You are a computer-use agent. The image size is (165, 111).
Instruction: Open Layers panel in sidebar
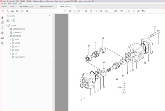click(2, 38)
